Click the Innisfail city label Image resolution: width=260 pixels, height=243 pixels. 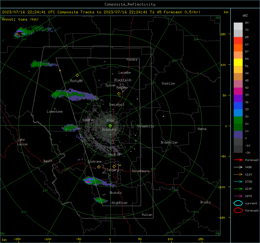(x=116, y=105)
